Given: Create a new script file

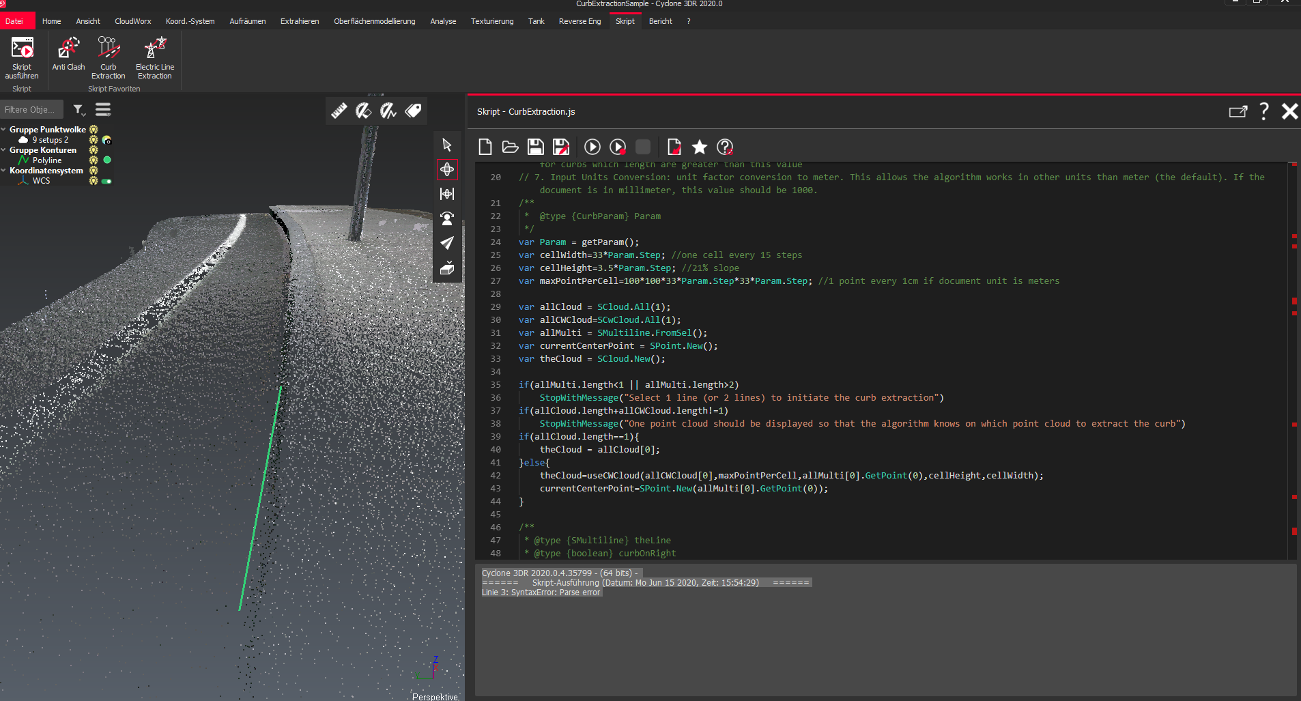Looking at the screenshot, I should point(485,147).
